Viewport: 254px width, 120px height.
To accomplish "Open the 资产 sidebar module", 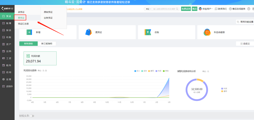I will click(7, 44).
